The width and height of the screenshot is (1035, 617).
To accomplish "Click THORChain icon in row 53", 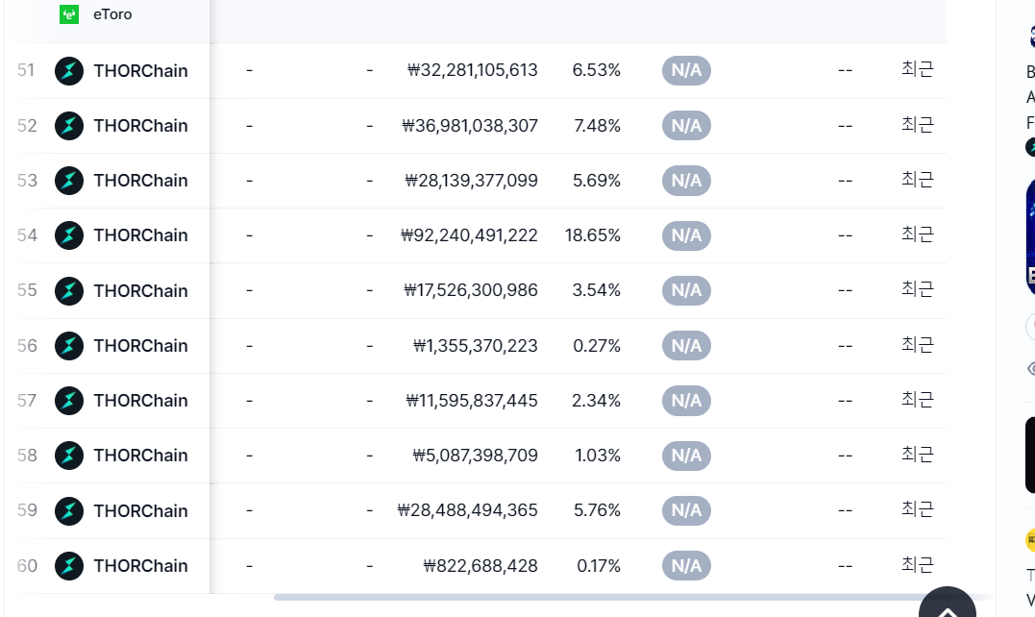I will pos(68,180).
